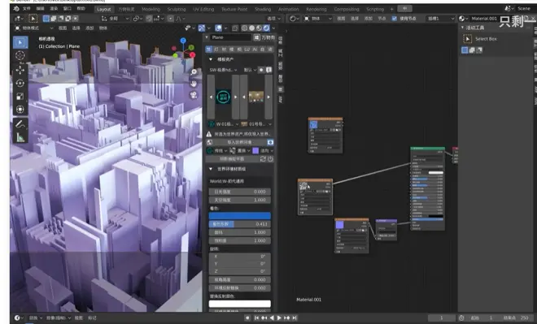Switch to the Modeling workspace tab
The height and width of the screenshot is (324, 537).
point(151,9)
